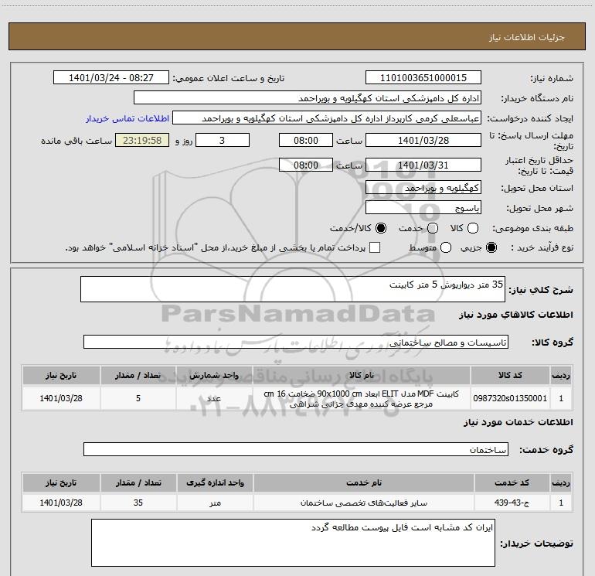The image size is (595, 576).
Task: Click the delivery province field کهگیلویه و بویراحمد
Action: point(423,188)
